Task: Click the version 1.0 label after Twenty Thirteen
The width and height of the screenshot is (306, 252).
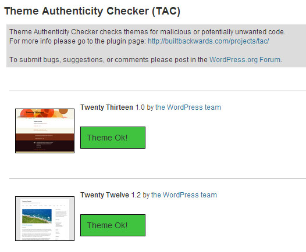Action: point(140,107)
